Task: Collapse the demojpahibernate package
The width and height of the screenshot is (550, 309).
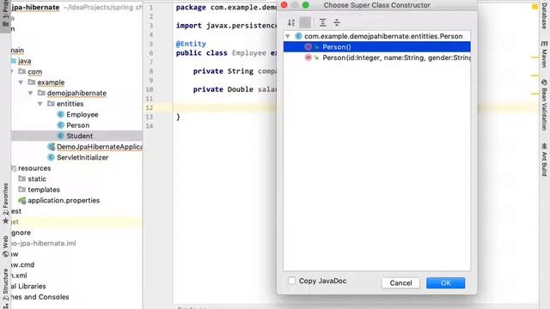Action: tap(31, 94)
